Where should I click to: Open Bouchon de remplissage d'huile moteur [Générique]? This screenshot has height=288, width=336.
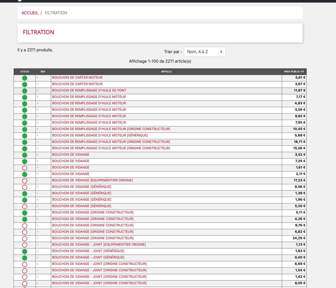(x=100, y=135)
